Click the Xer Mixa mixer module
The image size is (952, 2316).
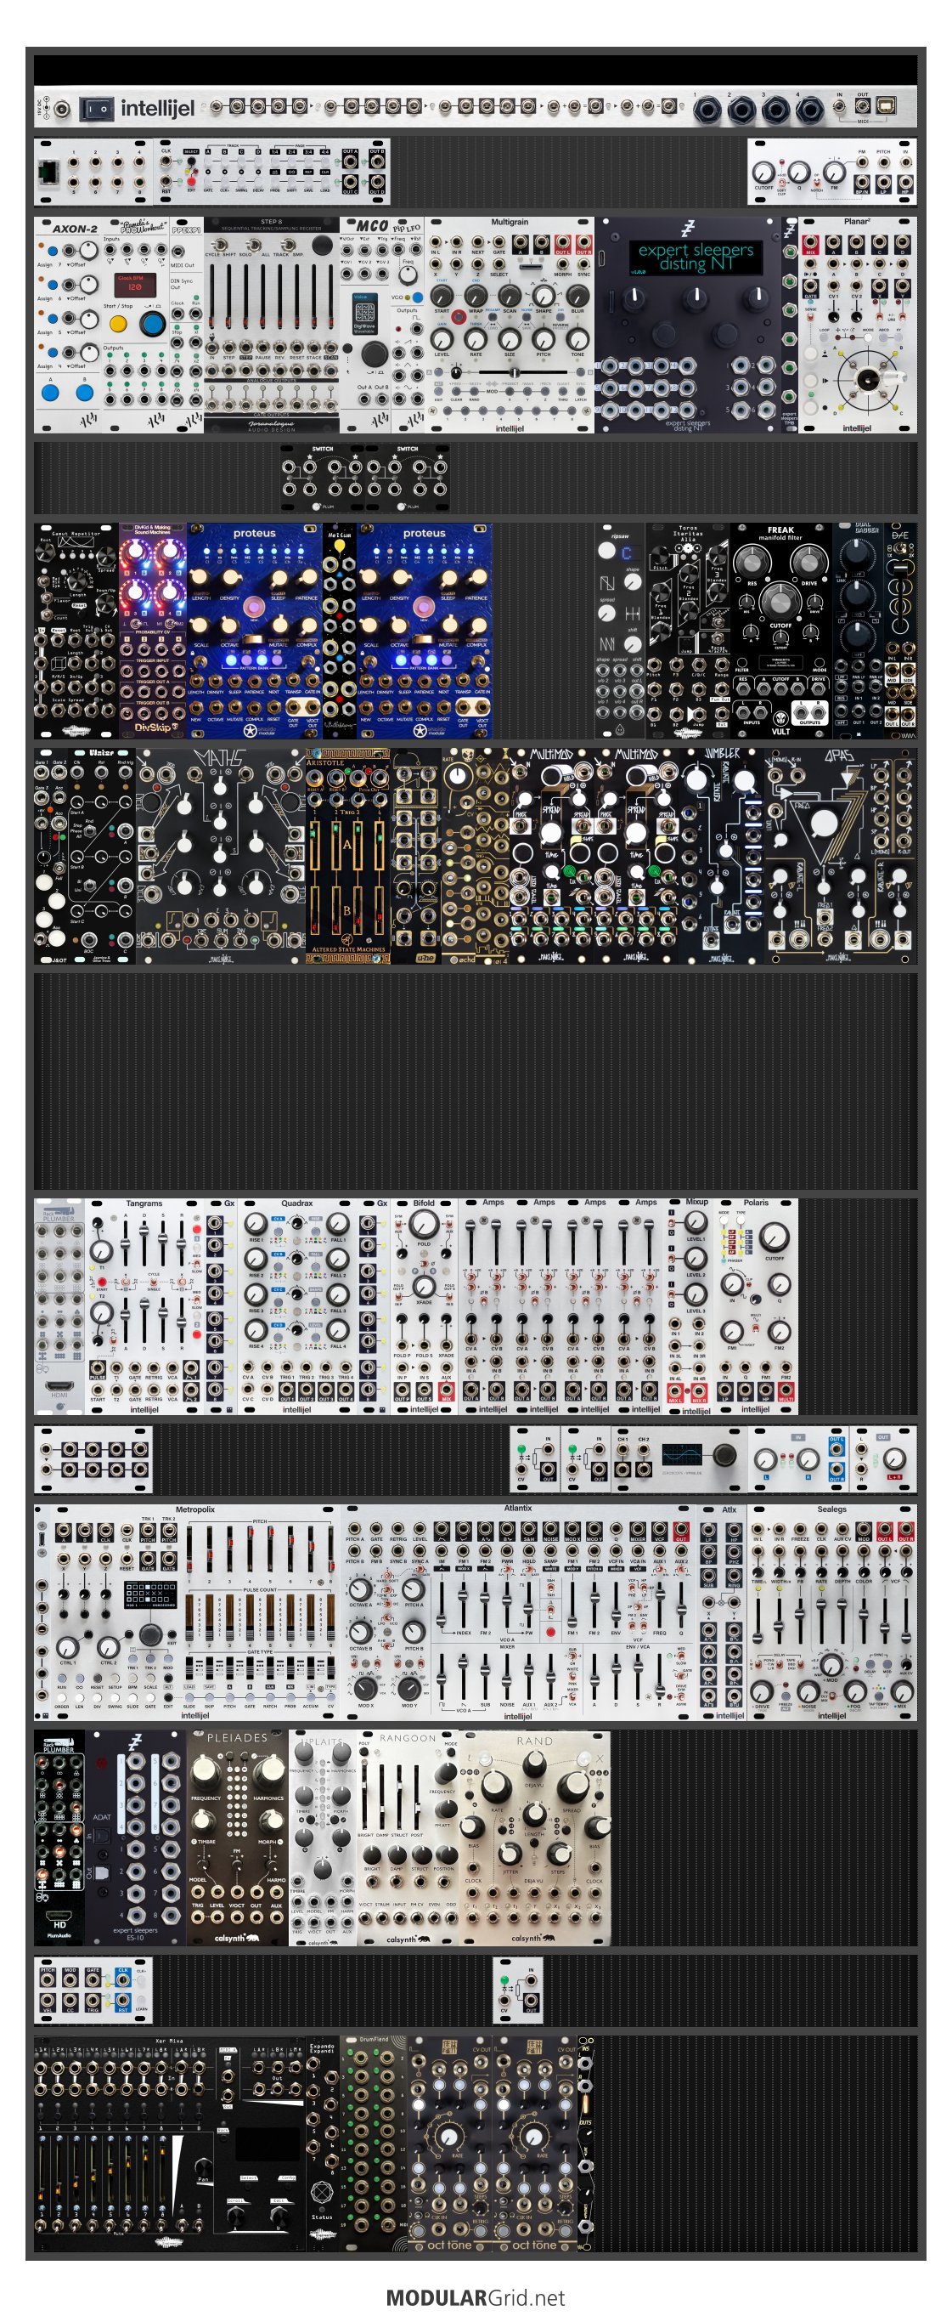(x=171, y=2144)
